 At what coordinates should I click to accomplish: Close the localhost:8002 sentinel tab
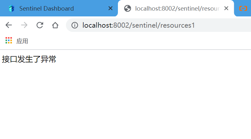coord(226,8)
